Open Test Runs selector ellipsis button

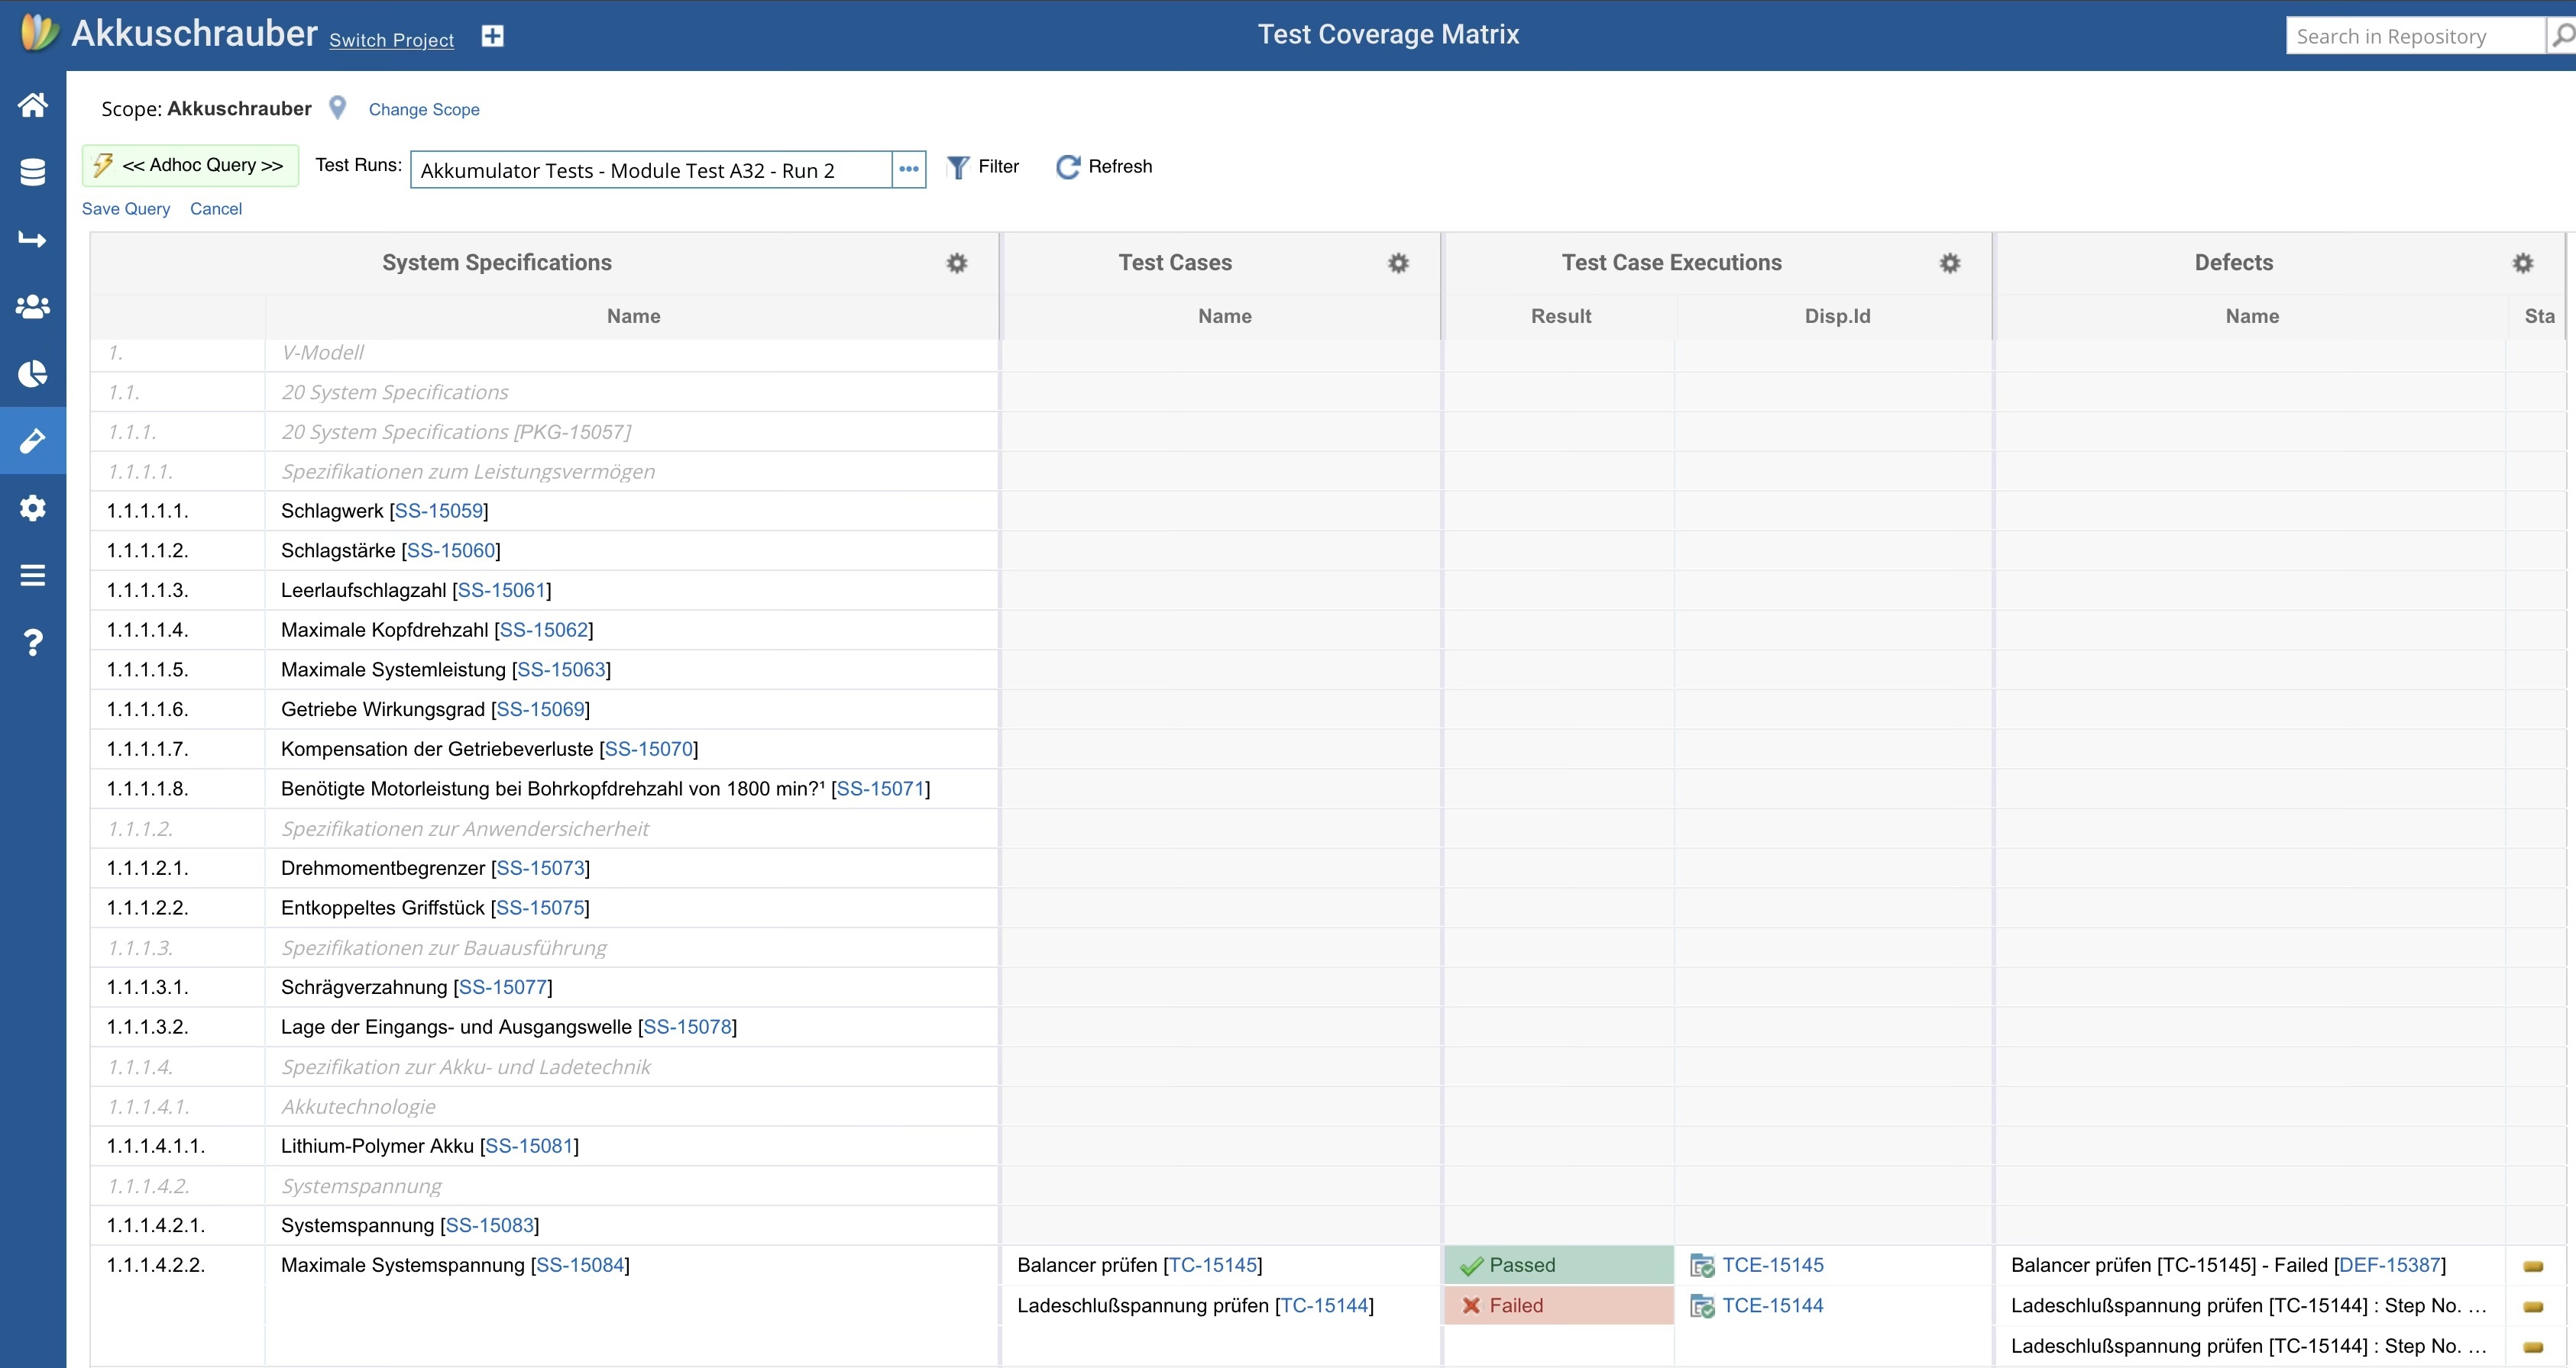click(x=908, y=169)
